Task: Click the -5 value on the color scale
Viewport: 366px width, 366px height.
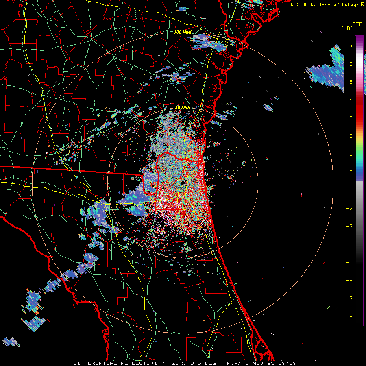Action: (x=349, y=263)
